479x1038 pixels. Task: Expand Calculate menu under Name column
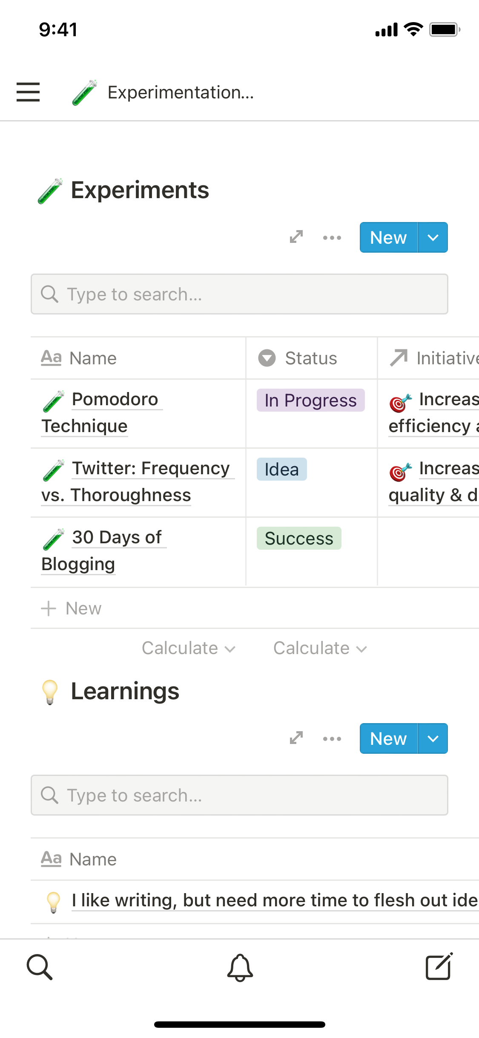188,648
